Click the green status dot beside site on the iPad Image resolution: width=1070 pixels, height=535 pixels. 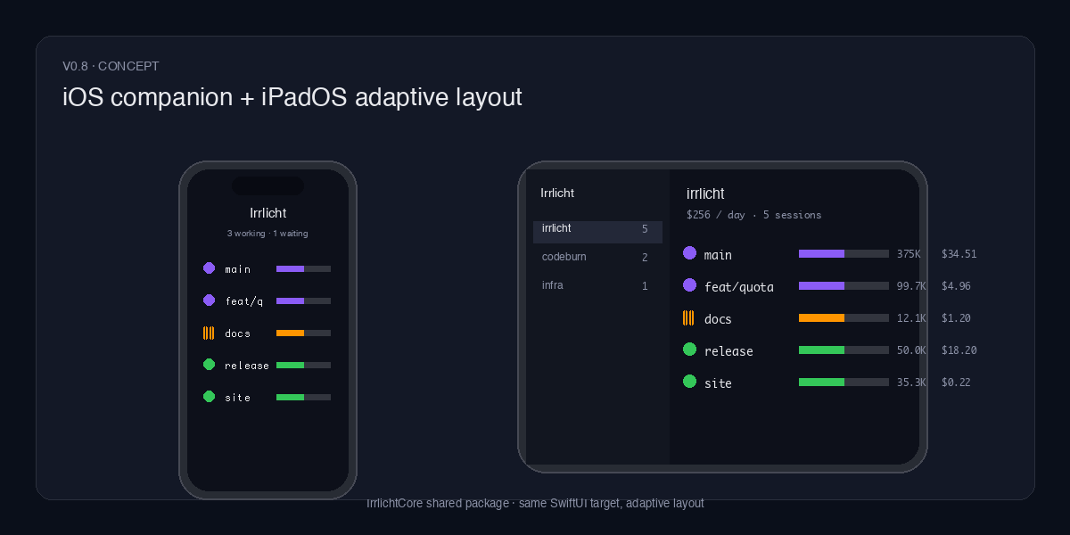(x=689, y=382)
